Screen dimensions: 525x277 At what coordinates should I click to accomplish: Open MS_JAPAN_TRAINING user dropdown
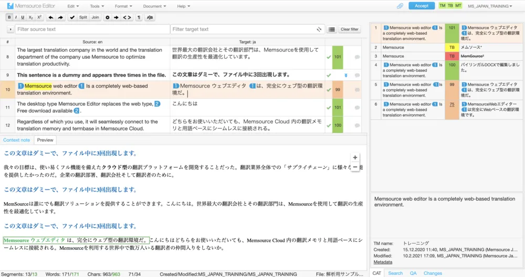490,6
